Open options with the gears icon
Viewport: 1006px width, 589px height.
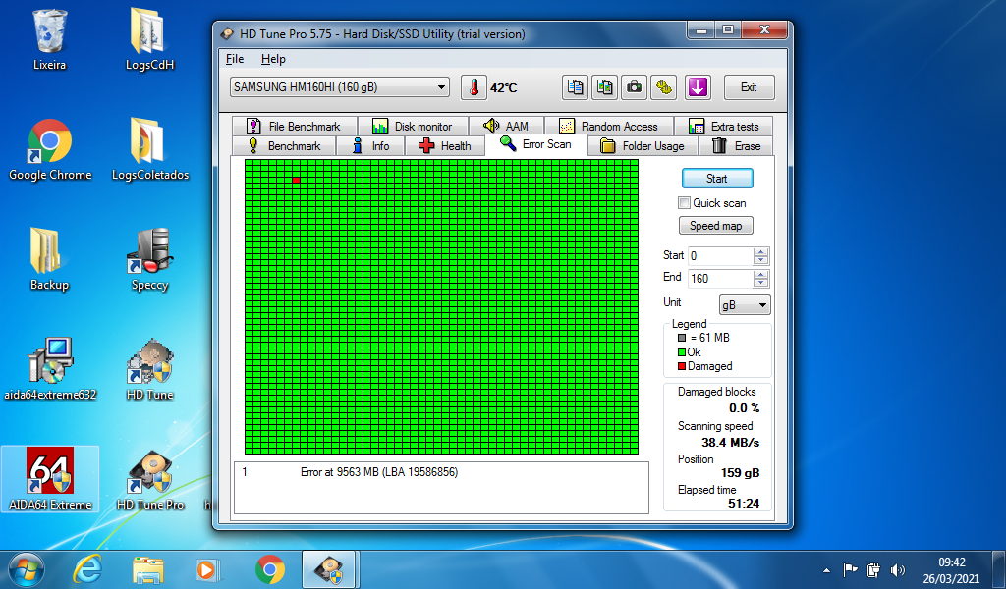pyautogui.click(x=663, y=87)
